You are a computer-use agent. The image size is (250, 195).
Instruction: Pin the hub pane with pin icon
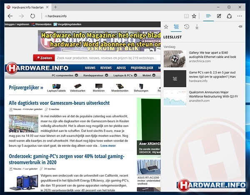(240, 27)
